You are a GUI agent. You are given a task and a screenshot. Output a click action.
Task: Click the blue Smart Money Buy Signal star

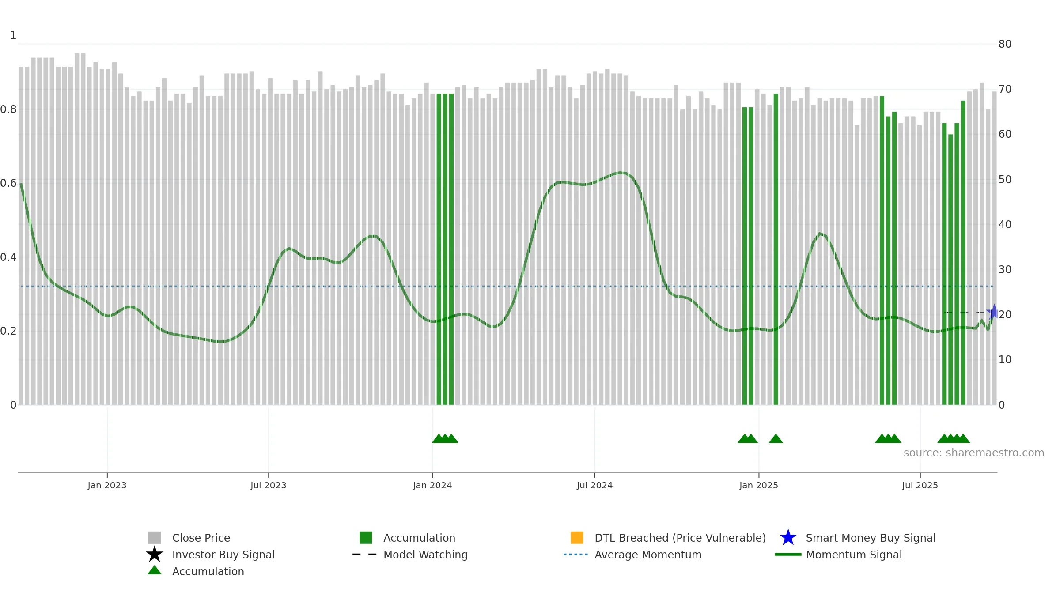point(788,538)
